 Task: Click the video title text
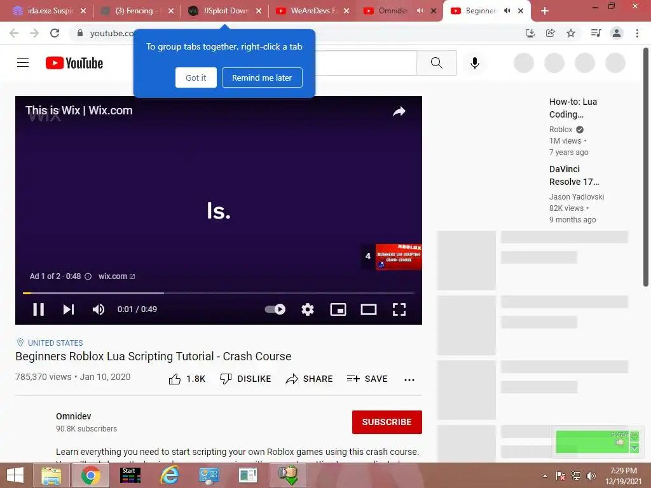[153, 356]
